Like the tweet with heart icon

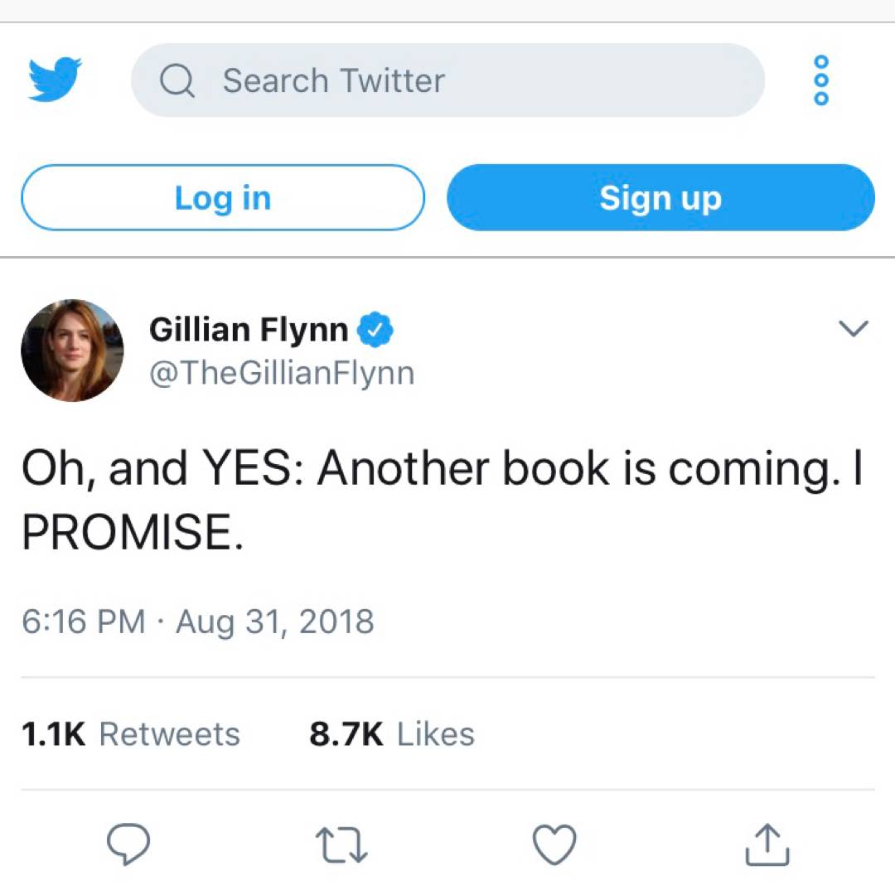coord(554,844)
